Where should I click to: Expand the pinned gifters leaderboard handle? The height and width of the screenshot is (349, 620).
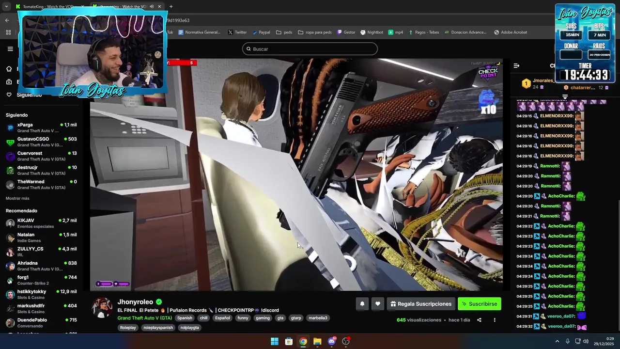[x=565, y=97]
